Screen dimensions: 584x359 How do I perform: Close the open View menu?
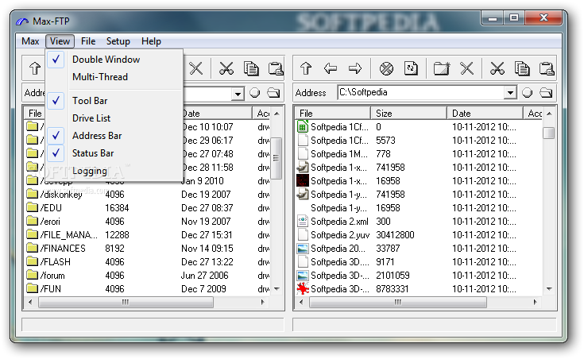tap(60, 41)
